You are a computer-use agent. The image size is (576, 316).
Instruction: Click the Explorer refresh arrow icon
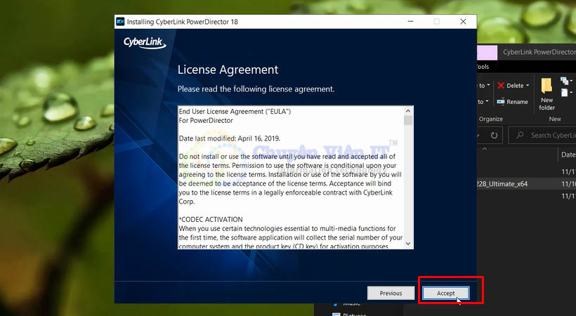pyautogui.click(x=495, y=135)
